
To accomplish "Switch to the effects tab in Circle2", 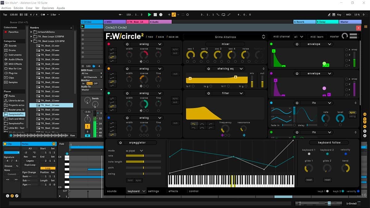I will pos(173,191).
